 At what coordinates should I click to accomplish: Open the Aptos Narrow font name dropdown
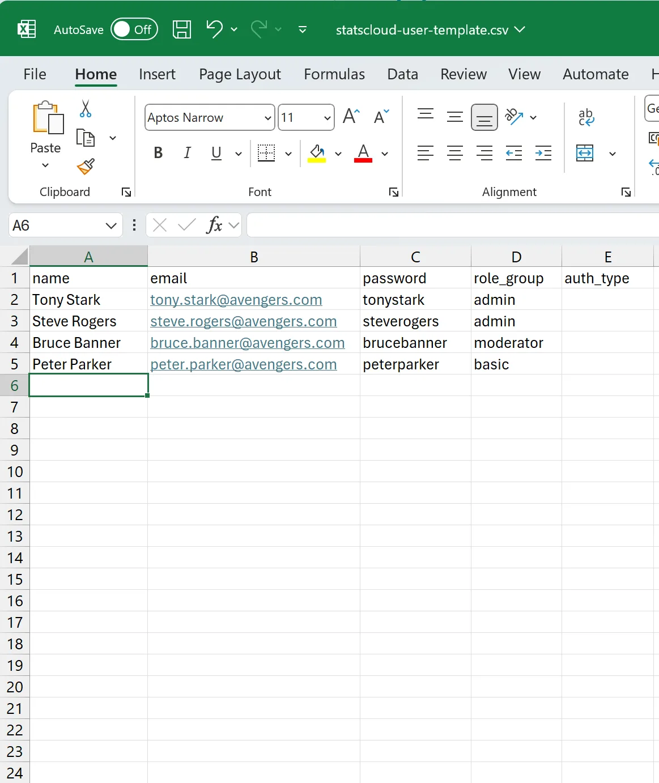coord(268,118)
